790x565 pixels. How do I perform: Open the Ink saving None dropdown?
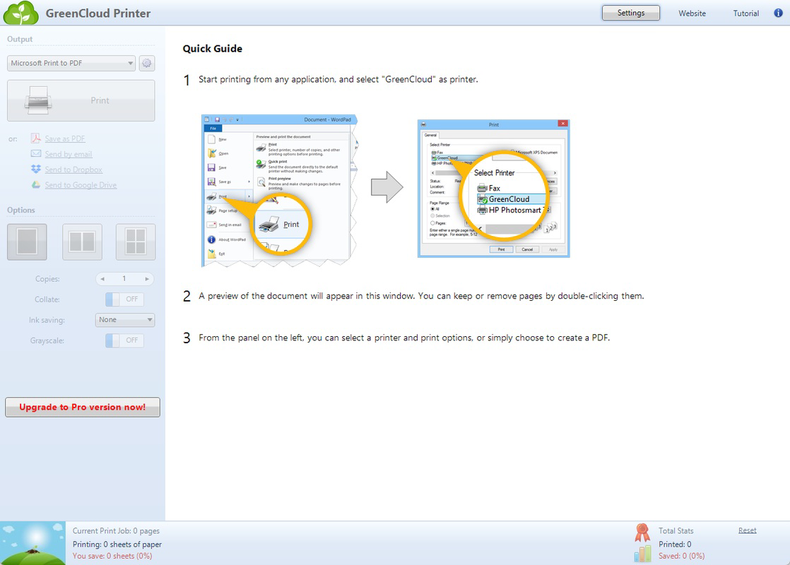click(x=125, y=320)
